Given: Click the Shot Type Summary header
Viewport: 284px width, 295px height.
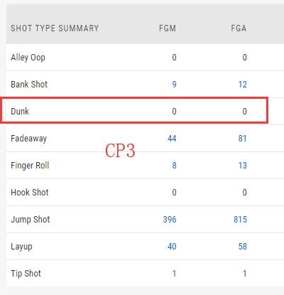Looking at the screenshot, I should (55, 28).
